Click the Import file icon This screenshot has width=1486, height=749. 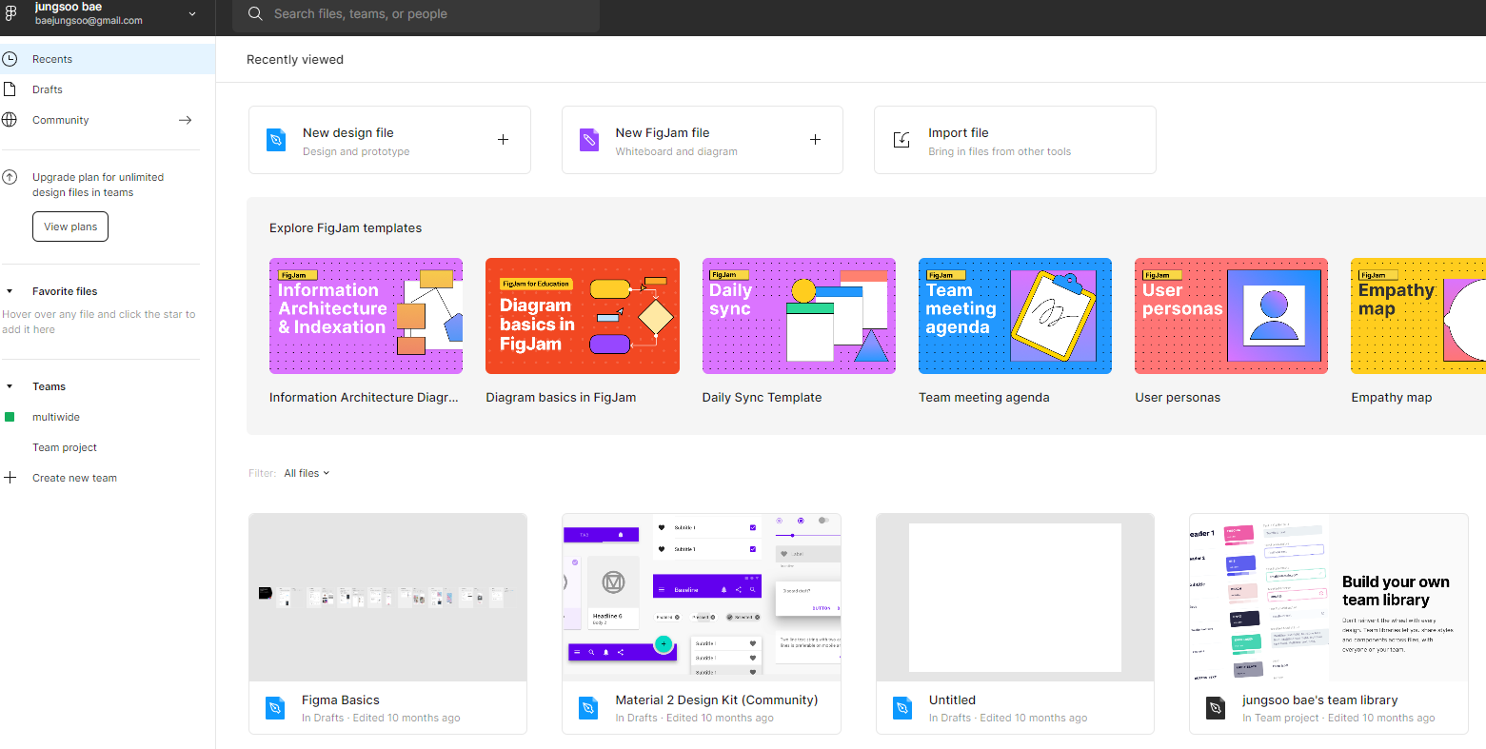pyautogui.click(x=902, y=140)
